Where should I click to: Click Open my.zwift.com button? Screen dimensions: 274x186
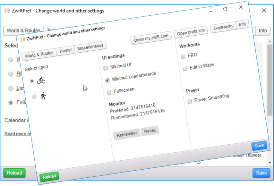coord(151,38)
